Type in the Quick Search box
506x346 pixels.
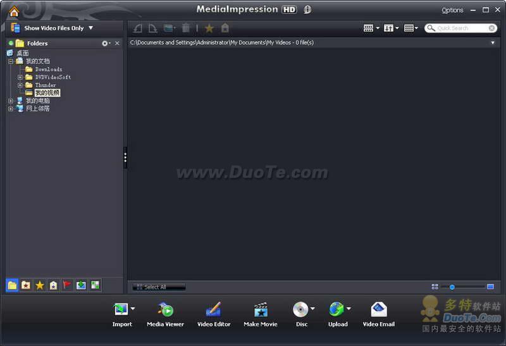coord(462,28)
